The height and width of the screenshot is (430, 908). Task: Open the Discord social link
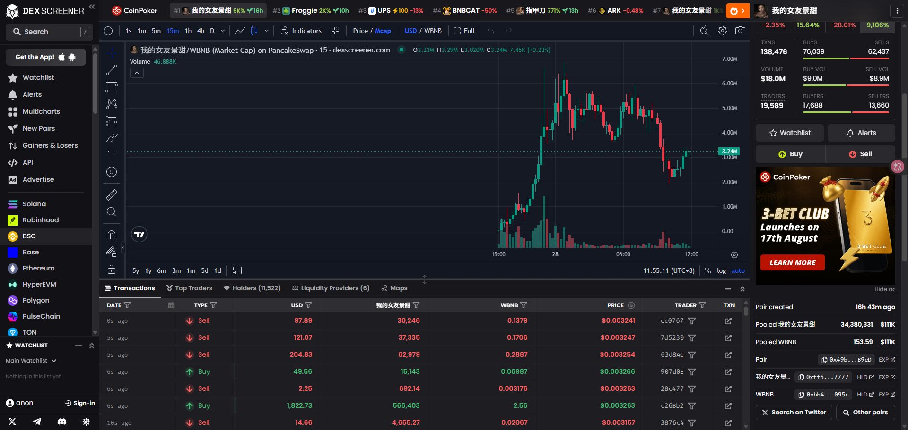[x=61, y=422]
